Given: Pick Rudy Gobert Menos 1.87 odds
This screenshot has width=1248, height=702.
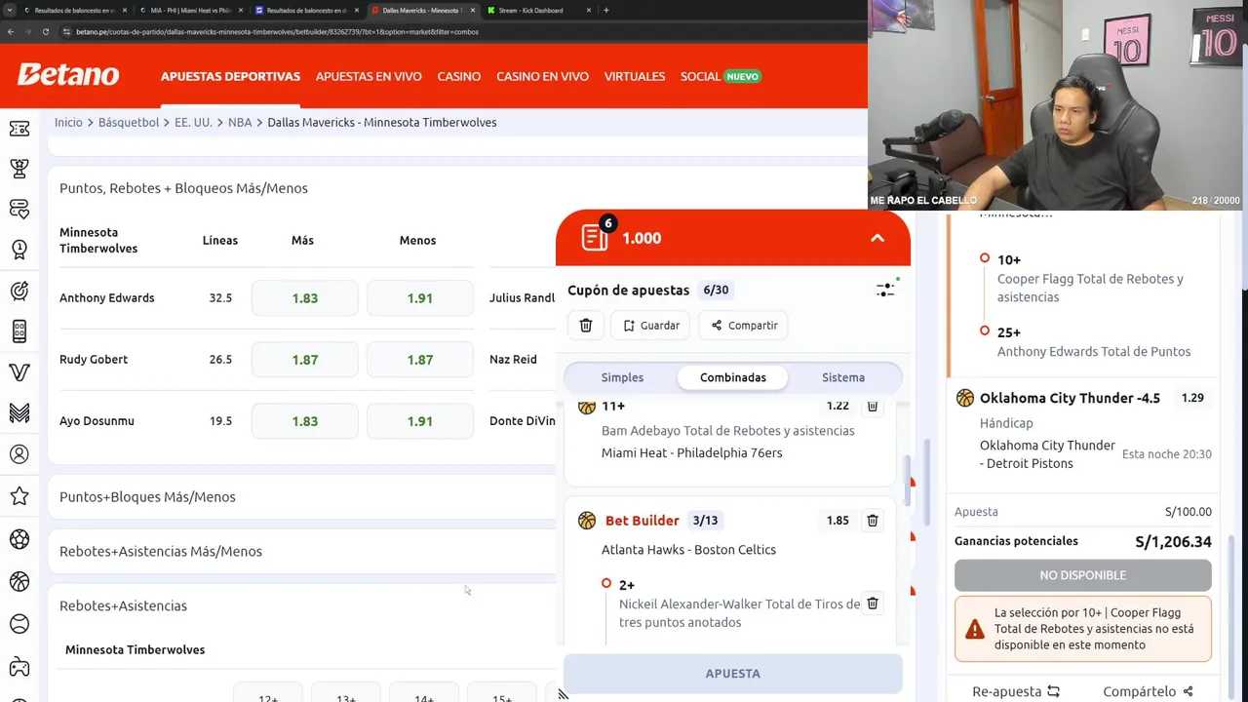Looking at the screenshot, I should tap(420, 360).
